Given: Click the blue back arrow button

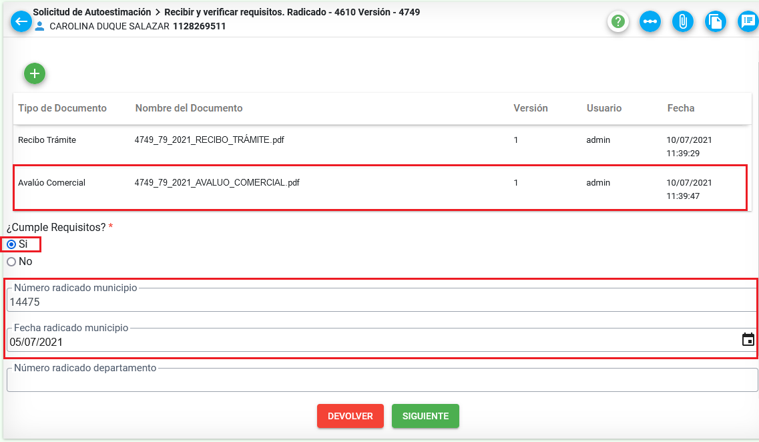Looking at the screenshot, I should tap(21, 22).
